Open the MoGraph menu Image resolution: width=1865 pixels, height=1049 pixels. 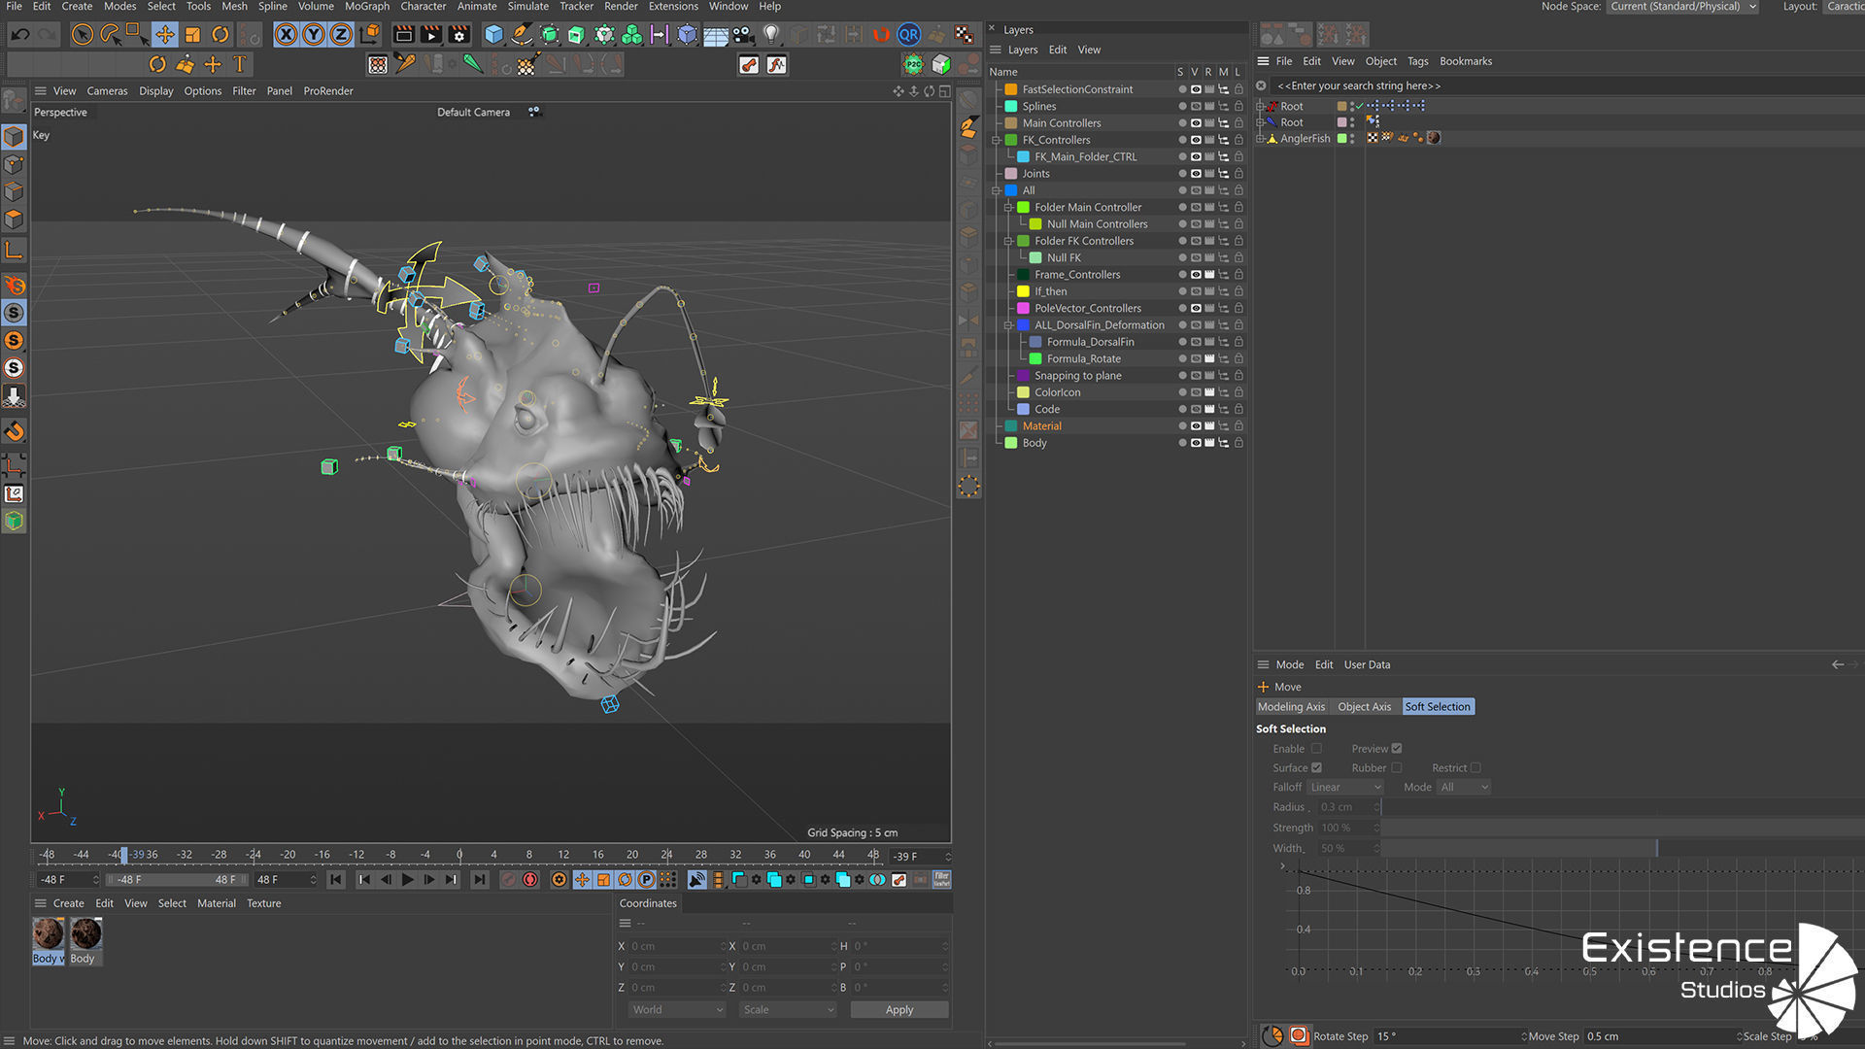click(x=366, y=7)
